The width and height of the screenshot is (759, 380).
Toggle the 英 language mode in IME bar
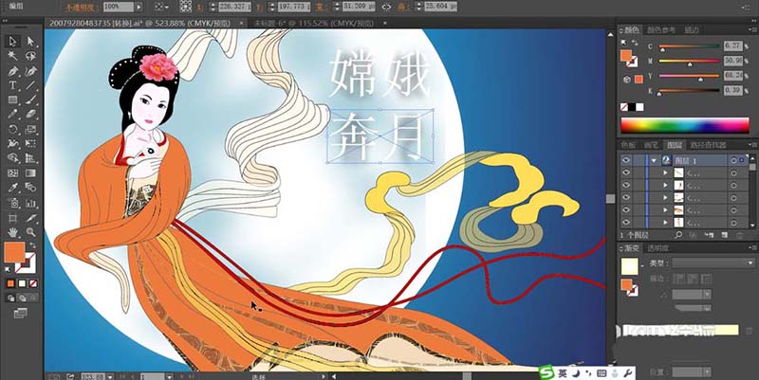coord(562,373)
